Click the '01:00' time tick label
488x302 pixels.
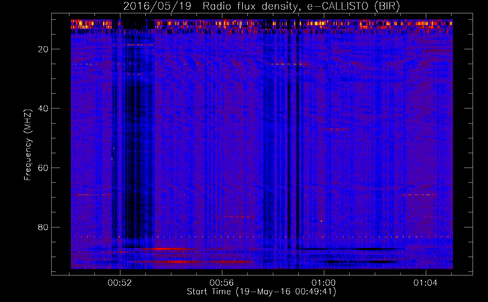[324, 283]
